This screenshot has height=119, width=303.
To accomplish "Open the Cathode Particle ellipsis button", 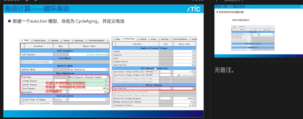I will click(x=194, y=61).
